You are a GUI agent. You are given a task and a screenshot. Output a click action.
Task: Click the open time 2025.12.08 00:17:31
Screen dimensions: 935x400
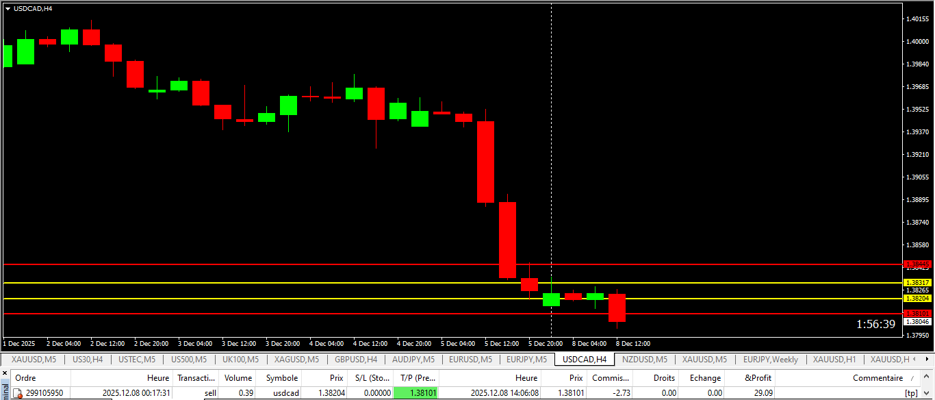tap(136, 393)
